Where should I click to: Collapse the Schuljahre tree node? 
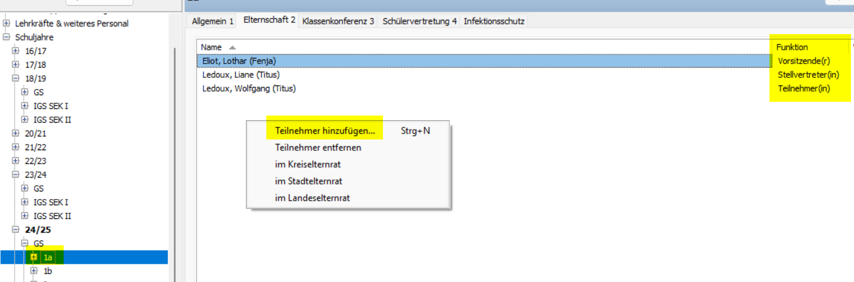click(7, 37)
